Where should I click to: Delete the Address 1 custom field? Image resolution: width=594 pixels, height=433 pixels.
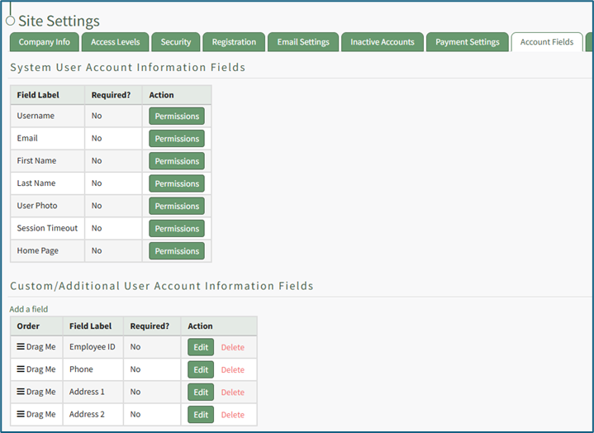point(232,393)
